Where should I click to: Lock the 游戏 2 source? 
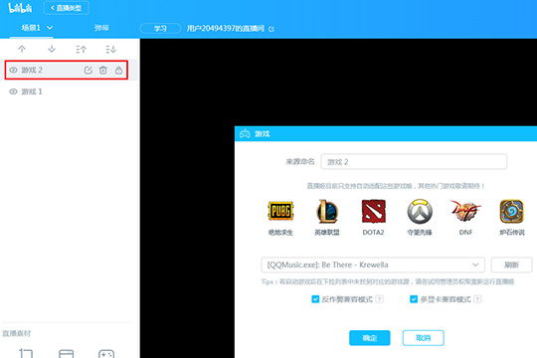point(118,71)
